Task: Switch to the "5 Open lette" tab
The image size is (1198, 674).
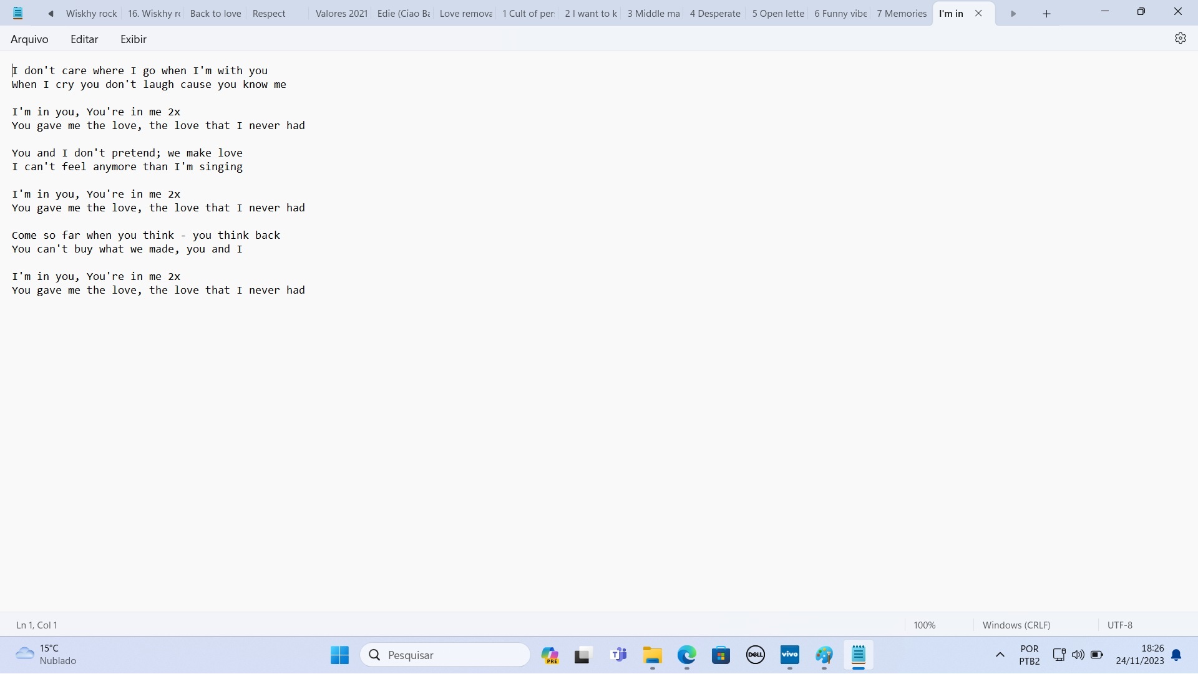Action: coord(777,14)
